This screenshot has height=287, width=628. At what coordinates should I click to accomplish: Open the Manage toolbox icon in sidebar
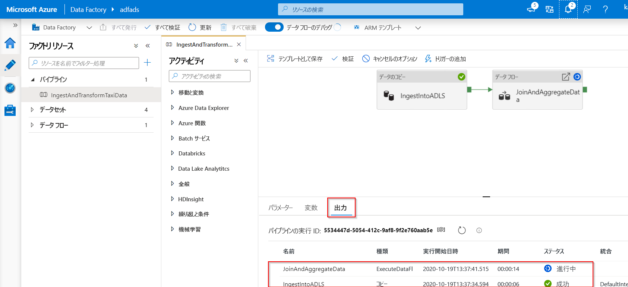10,110
